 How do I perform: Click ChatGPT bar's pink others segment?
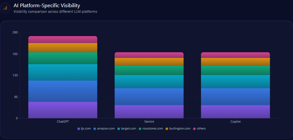pos(63,39)
